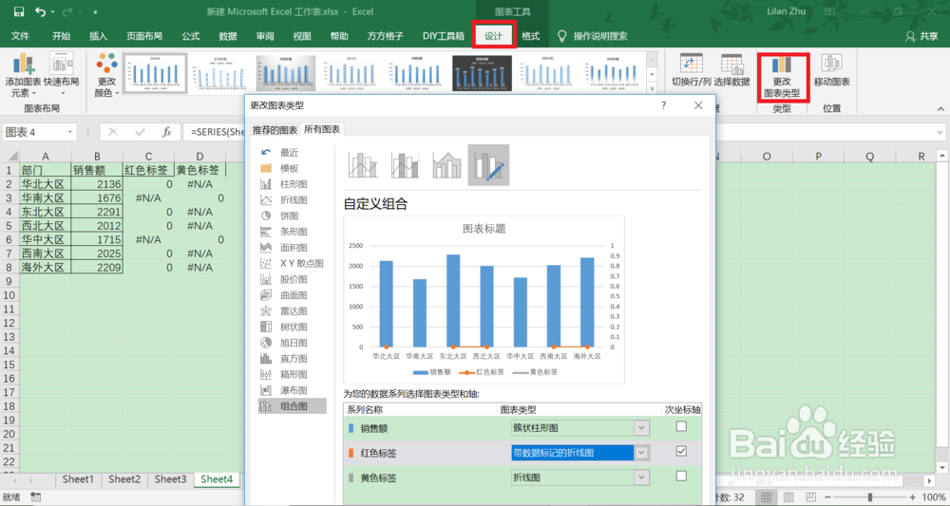Select the first chart style thumbnail

coord(155,73)
